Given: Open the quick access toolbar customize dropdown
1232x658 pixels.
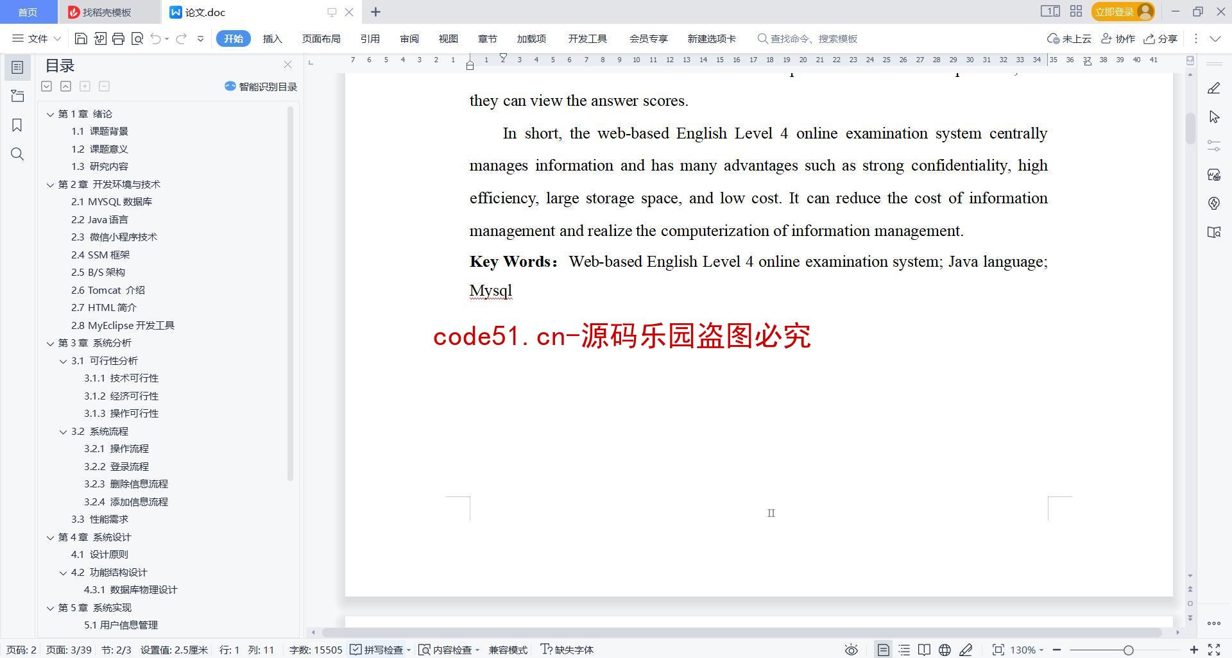Looking at the screenshot, I should (200, 38).
